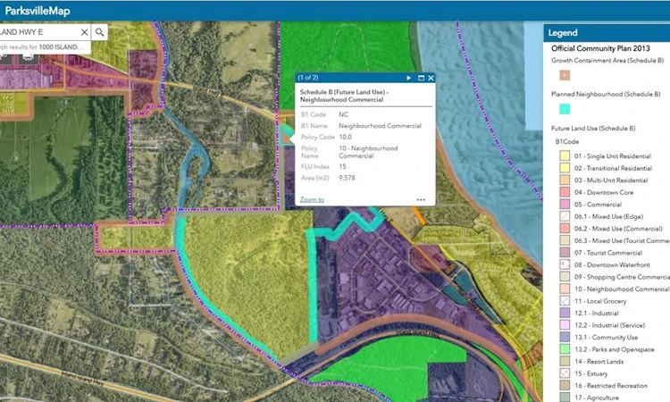Click the FLU Index value 15

[342, 167]
